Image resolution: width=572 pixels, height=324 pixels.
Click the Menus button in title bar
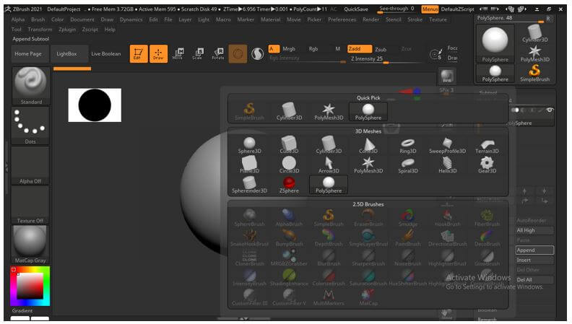pyautogui.click(x=430, y=9)
